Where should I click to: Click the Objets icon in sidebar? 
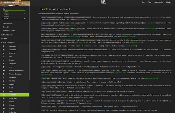pyautogui.click(x=4, y=91)
